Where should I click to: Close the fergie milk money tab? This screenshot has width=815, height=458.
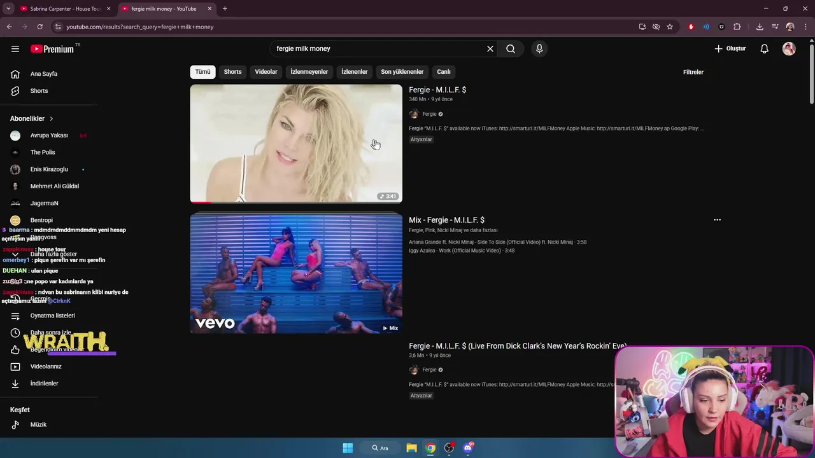(x=209, y=9)
